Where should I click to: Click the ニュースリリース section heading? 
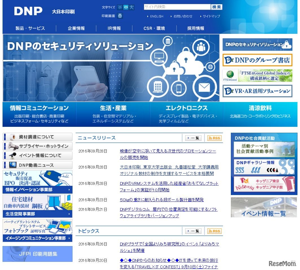[x=97, y=138]
